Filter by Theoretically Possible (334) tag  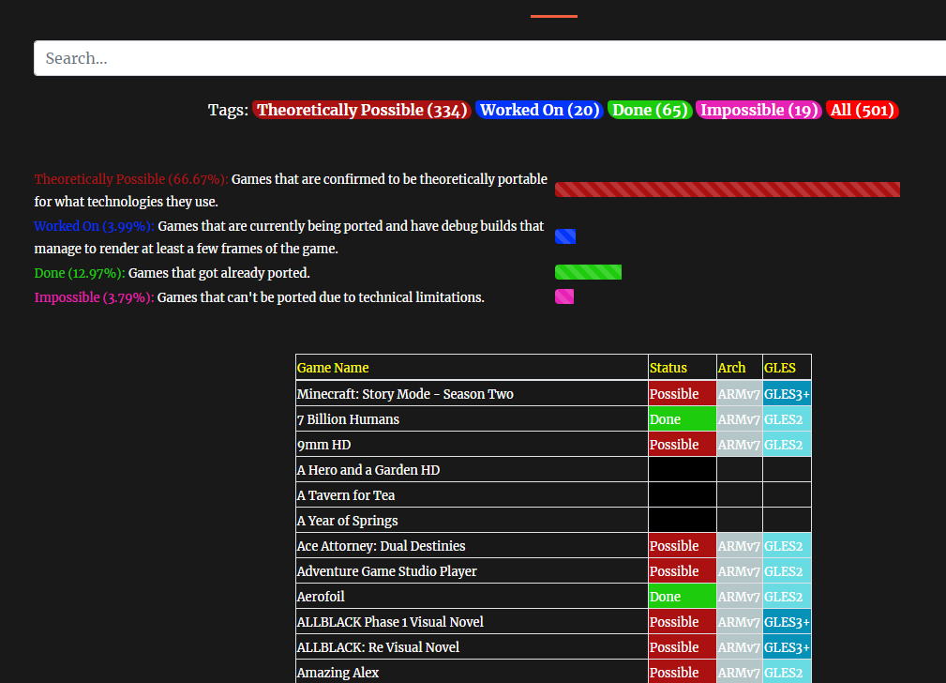tap(361, 110)
